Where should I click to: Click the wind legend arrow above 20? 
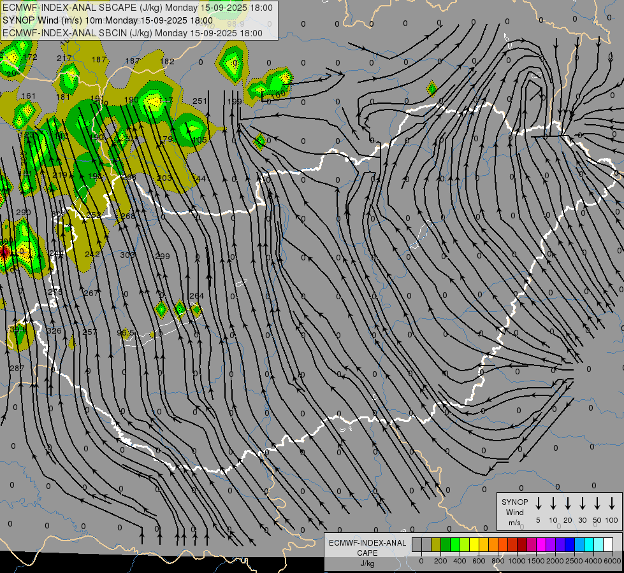tap(567, 504)
